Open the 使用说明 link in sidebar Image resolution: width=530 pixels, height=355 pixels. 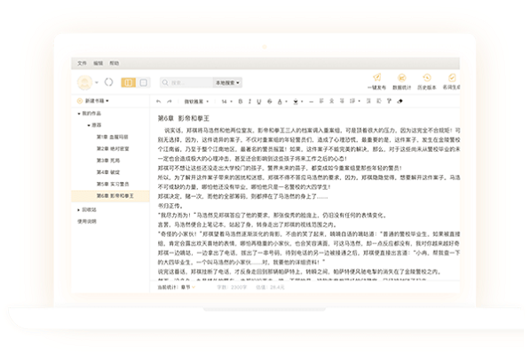[x=87, y=222]
